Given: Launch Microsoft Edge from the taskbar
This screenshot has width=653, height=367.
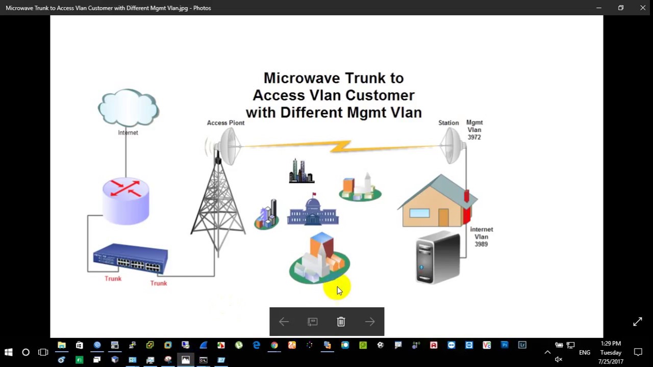Looking at the screenshot, I should click(256, 345).
